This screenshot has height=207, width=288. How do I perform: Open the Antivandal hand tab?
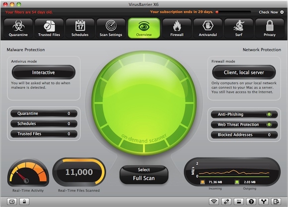point(208,28)
